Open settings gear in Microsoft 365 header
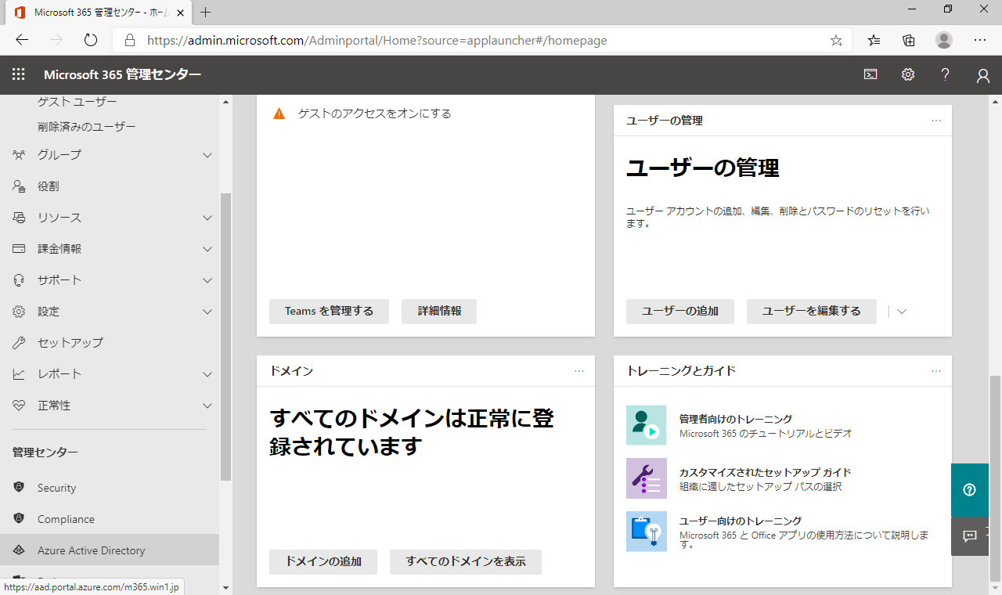This screenshot has height=595, width=1002. 908,74
